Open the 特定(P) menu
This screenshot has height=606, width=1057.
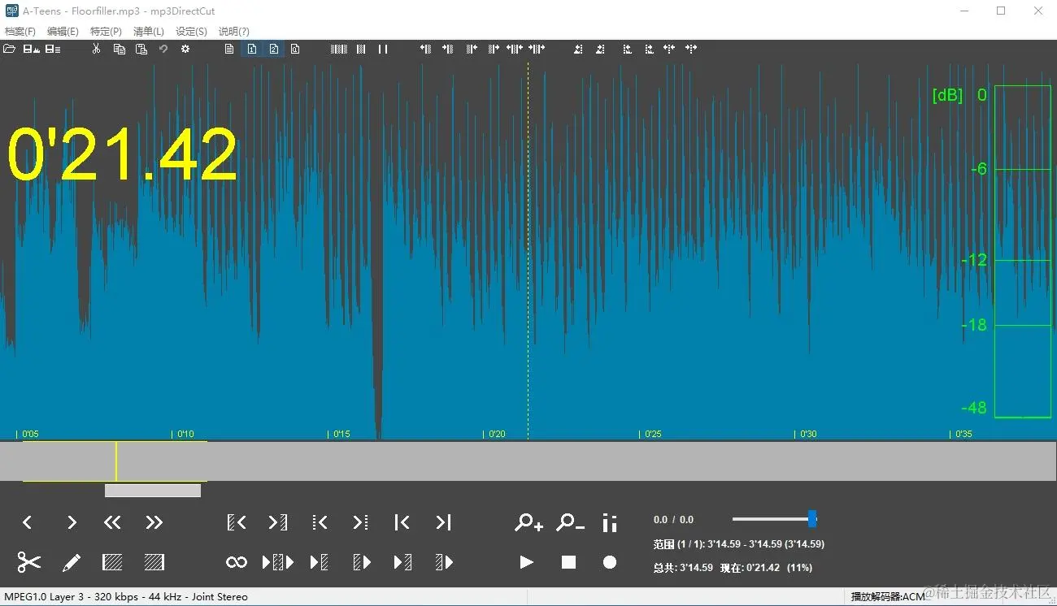(106, 32)
